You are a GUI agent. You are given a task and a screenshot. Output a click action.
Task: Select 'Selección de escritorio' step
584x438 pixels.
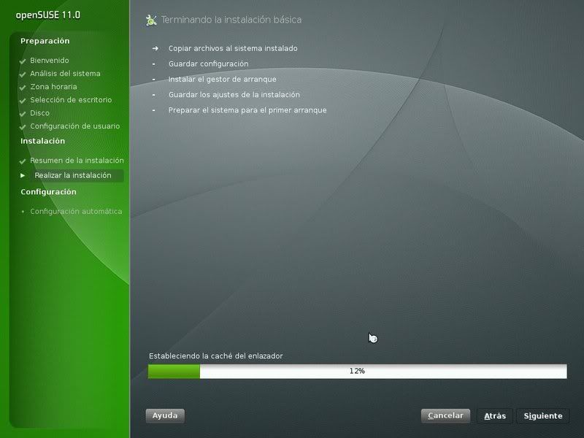click(x=71, y=100)
